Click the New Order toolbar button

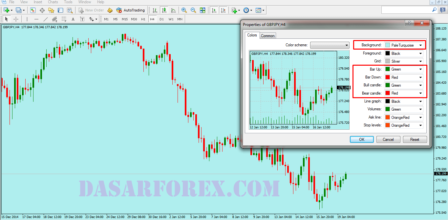click(91, 10)
